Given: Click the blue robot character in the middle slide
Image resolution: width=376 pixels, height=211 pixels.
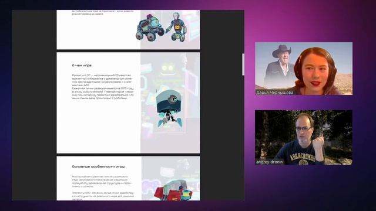Looking at the screenshot, I should [x=170, y=108].
